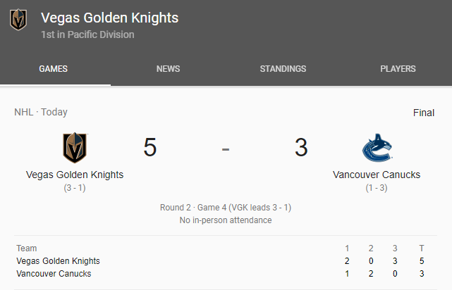Switch to the NEWS tab
Image resolution: width=452 pixels, height=290 pixels.
point(168,69)
